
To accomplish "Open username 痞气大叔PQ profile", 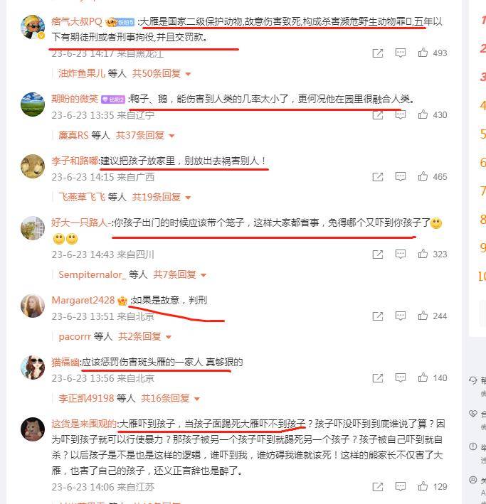I will tap(77, 21).
